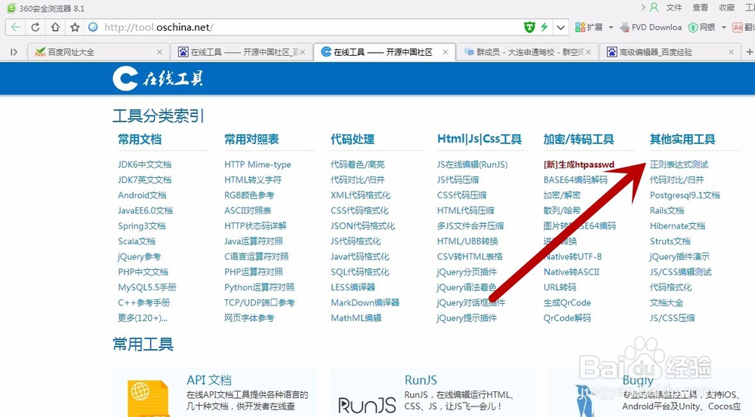Open 正则表达式测试 tool link
Viewport: 755px width, 417px height.
tap(679, 164)
